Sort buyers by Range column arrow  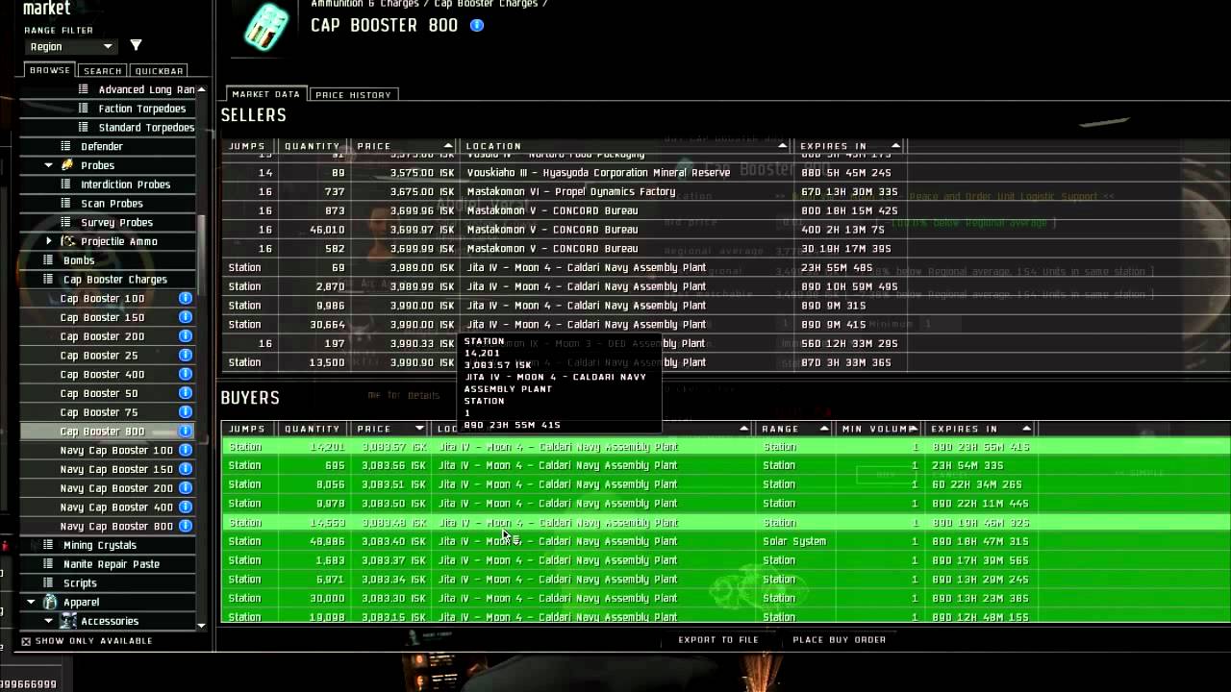click(824, 429)
